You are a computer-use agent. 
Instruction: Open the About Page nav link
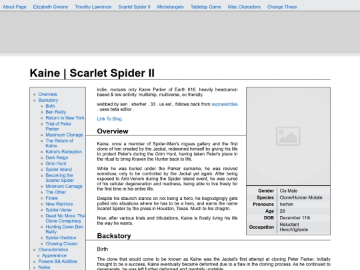15,7
